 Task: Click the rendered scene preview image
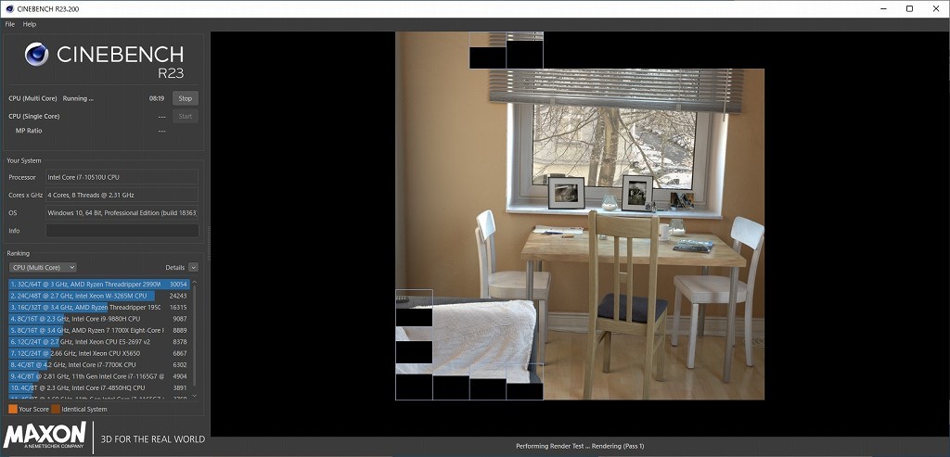[580, 216]
